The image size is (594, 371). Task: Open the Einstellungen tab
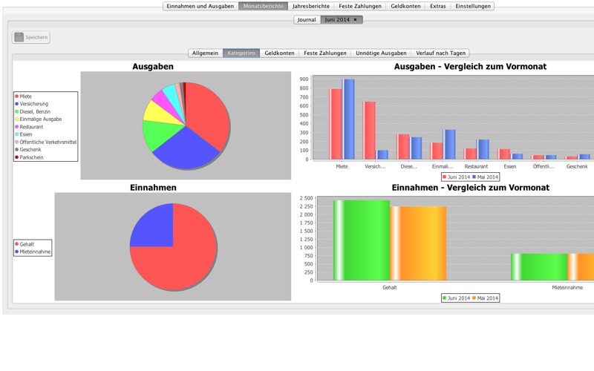[x=473, y=6]
